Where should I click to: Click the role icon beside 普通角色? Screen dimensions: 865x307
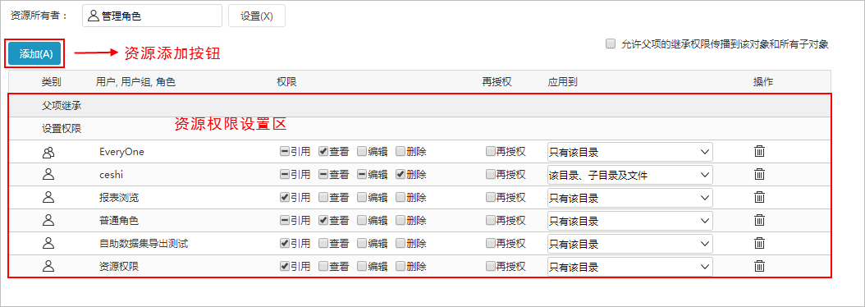(x=49, y=220)
